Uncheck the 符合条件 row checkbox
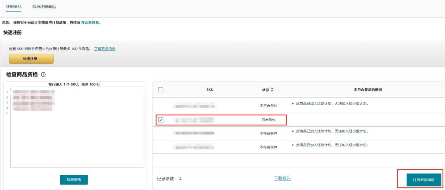This screenshot has height=190, width=445. [161, 120]
